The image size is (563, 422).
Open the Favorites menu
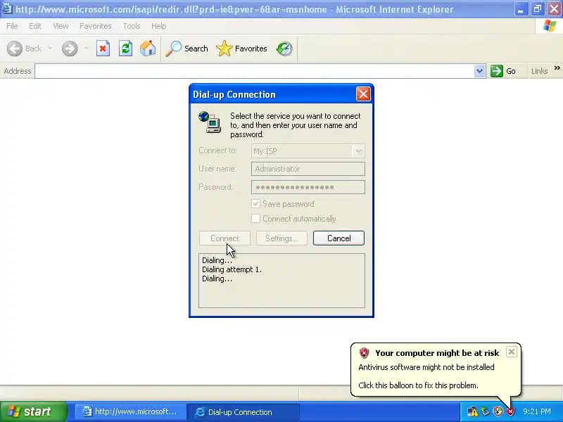96,26
